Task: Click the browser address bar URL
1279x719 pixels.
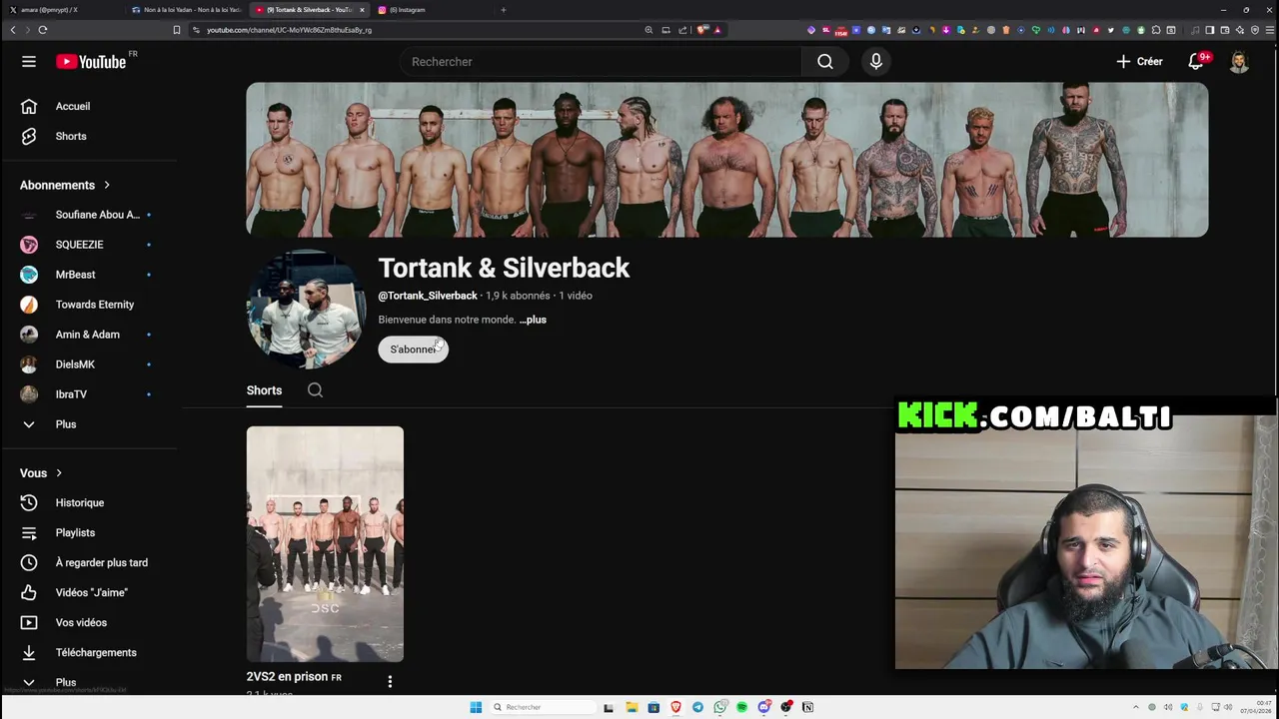Action: point(290,30)
